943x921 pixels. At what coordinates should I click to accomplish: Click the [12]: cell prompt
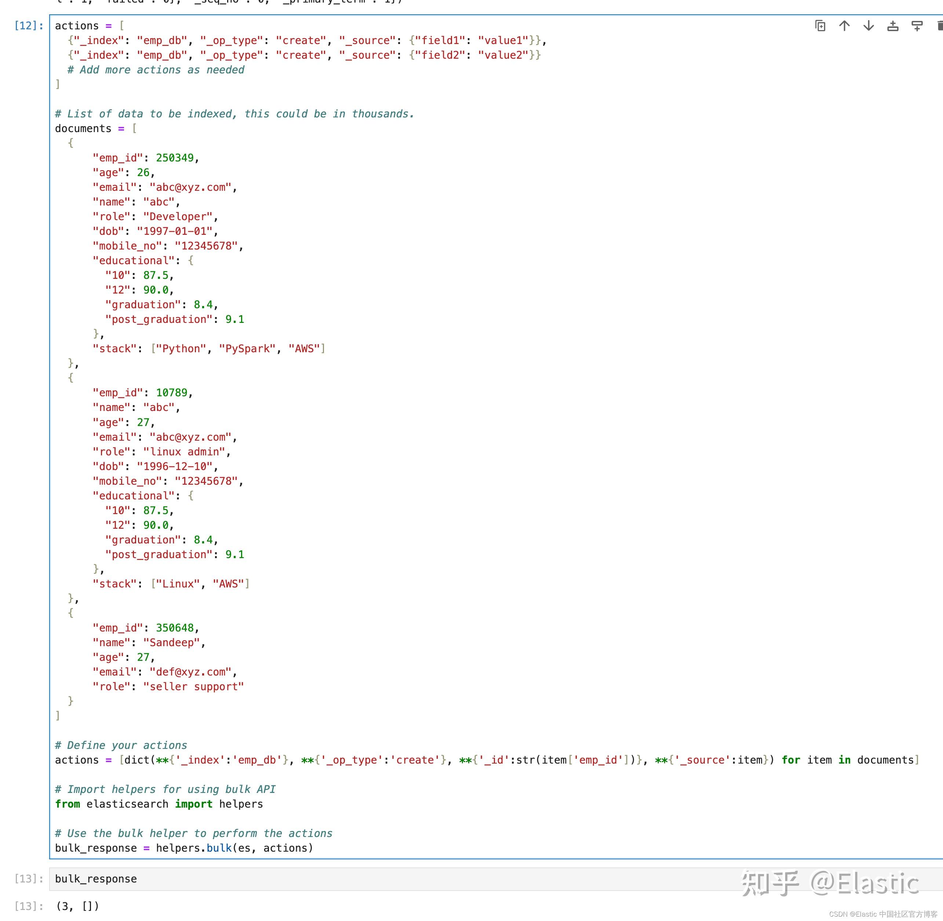29,26
